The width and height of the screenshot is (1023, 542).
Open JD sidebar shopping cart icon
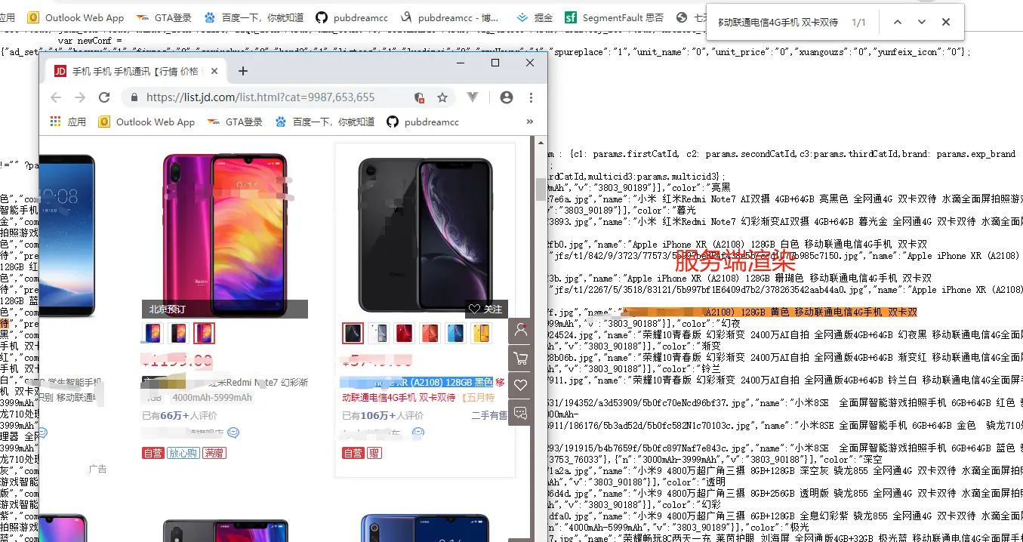pos(521,358)
